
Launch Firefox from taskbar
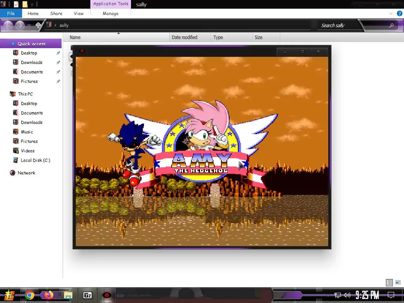[x=49, y=295]
